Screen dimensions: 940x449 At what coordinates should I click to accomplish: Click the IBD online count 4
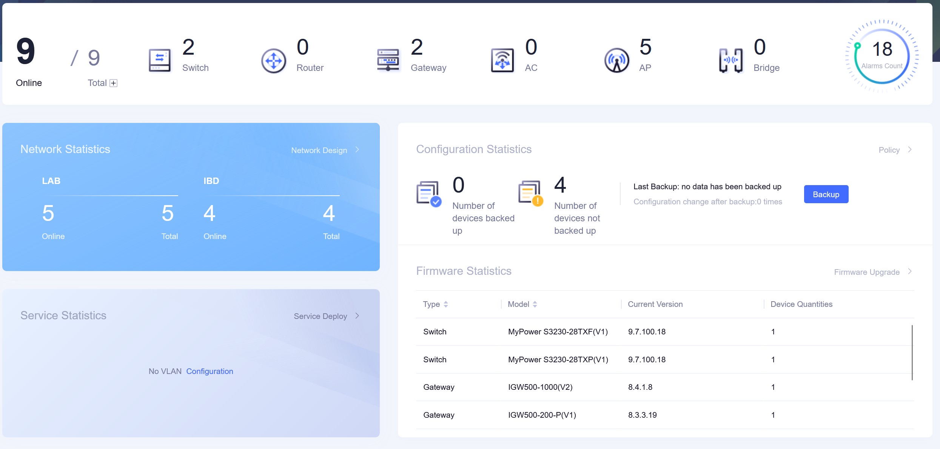210,213
